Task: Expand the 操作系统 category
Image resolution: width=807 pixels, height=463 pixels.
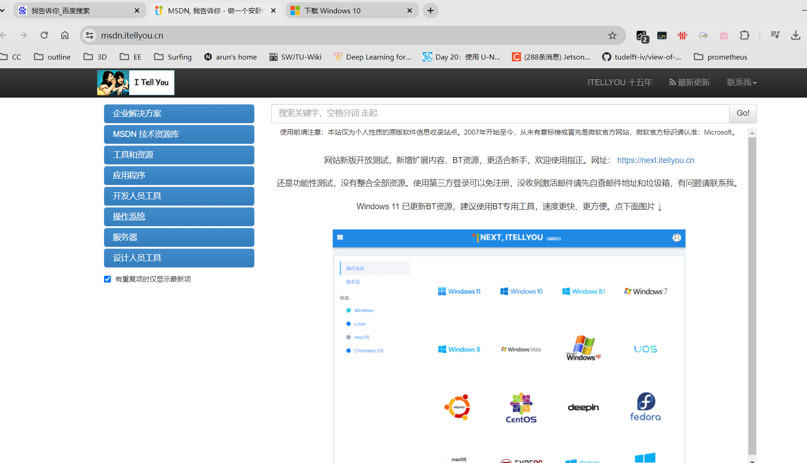Action: point(179,217)
